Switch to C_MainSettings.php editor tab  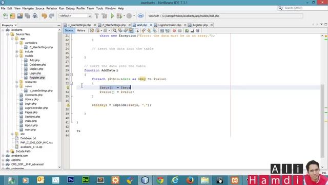click(x=114, y=25)
